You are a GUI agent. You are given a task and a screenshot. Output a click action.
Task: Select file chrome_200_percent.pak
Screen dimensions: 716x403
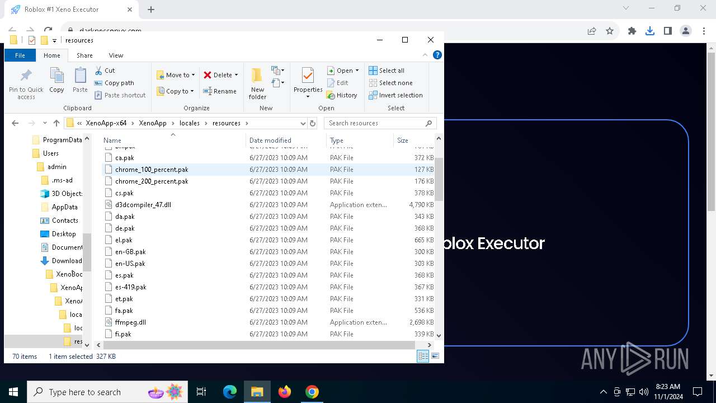tap(151, 181)
